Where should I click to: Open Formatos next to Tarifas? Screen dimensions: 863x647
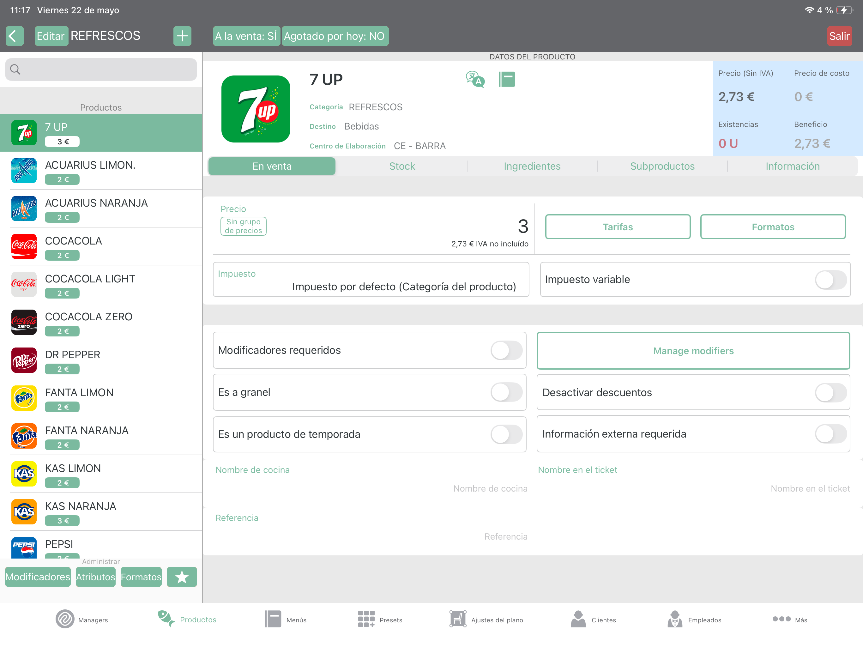pyautogui.click(x=772, y=227)
